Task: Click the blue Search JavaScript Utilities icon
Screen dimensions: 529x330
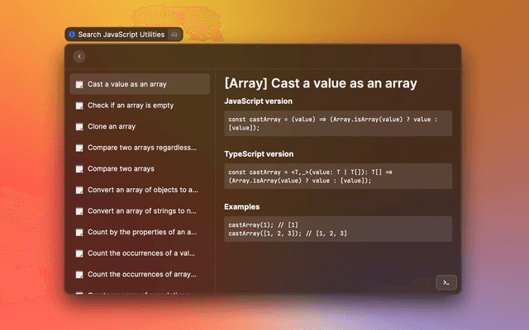Action: click(x=72, y=35)
